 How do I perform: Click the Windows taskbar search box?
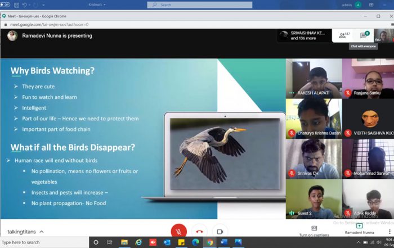(x=44, y=242)
